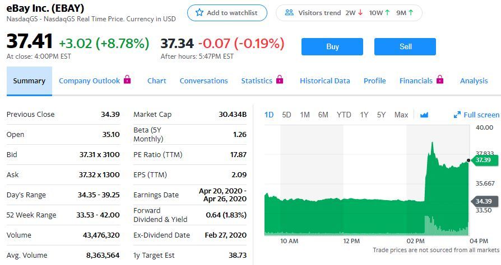Add EBAY to watchlist
The width and height of the screenshot is (501, 265).
(227, 13)
